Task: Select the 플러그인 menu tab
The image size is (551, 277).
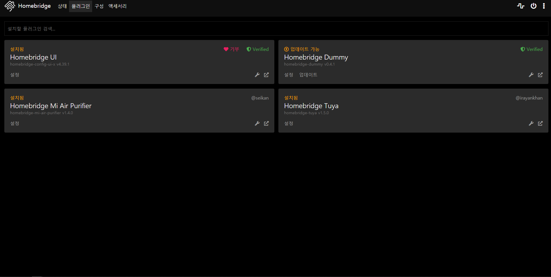Action: pyautogui.click(x=81, y=6)
